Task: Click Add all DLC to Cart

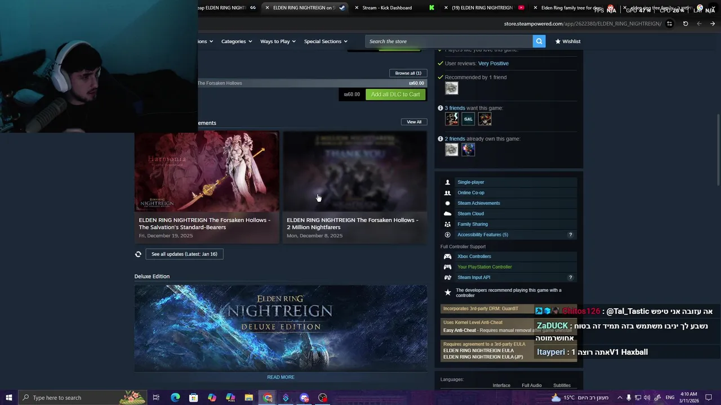Action: 395,94
